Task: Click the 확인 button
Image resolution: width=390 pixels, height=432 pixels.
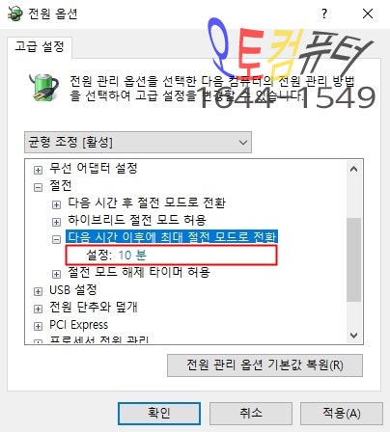Action: [159, 414]
